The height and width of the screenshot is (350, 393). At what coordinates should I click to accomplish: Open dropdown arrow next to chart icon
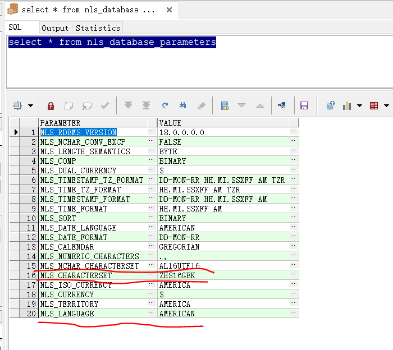360,105
